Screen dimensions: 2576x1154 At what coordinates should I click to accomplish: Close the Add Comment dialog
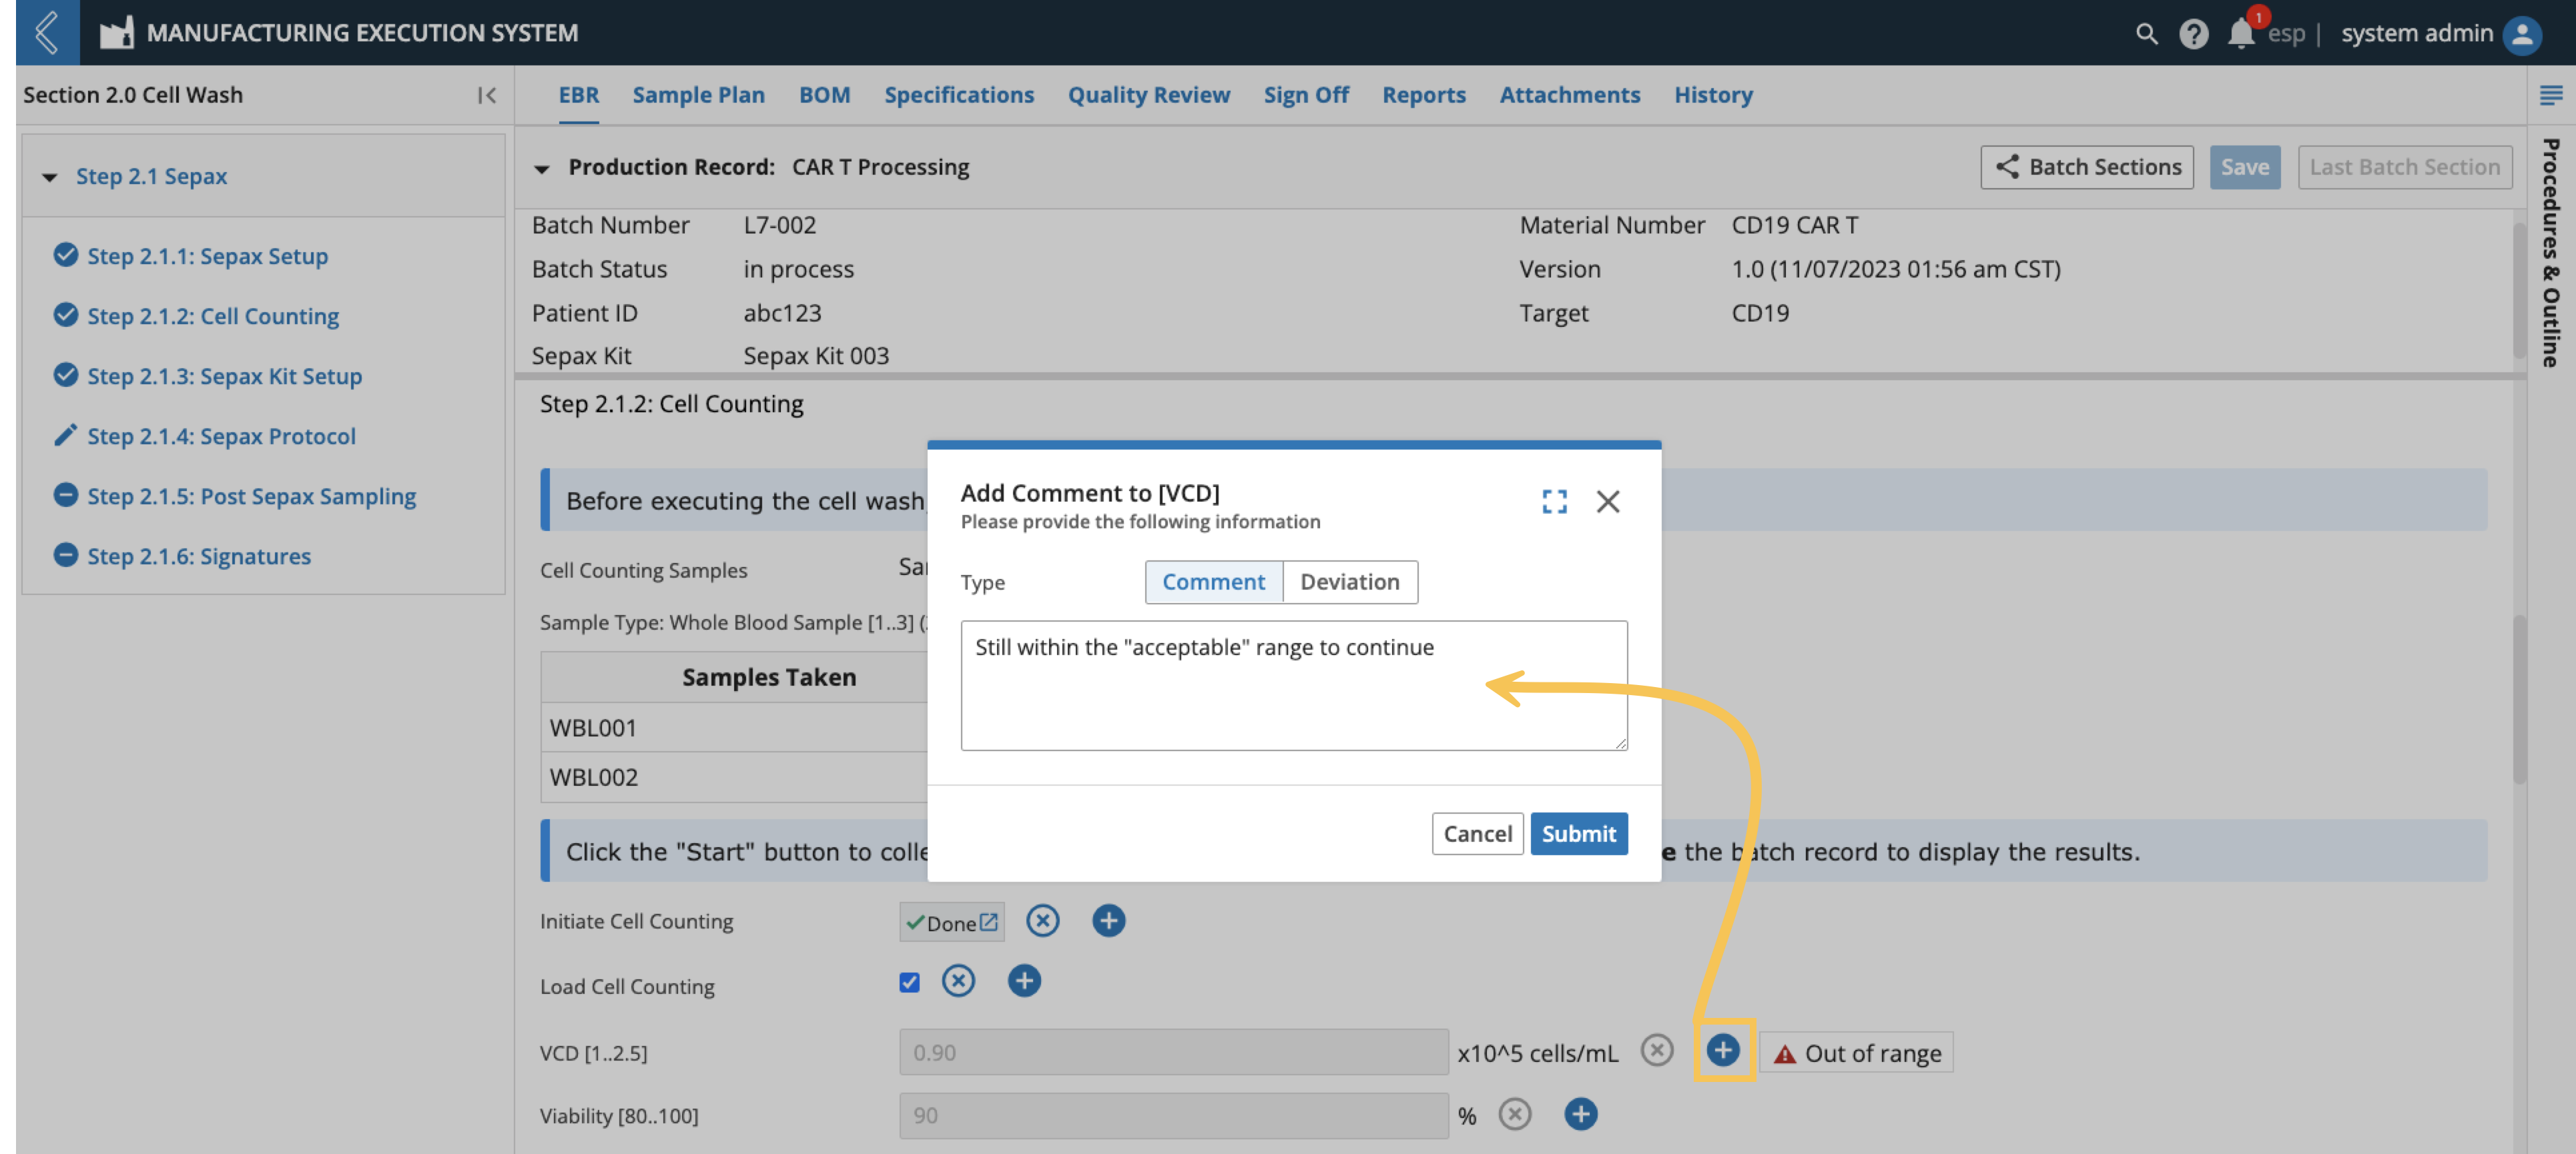click(1607, 500)
